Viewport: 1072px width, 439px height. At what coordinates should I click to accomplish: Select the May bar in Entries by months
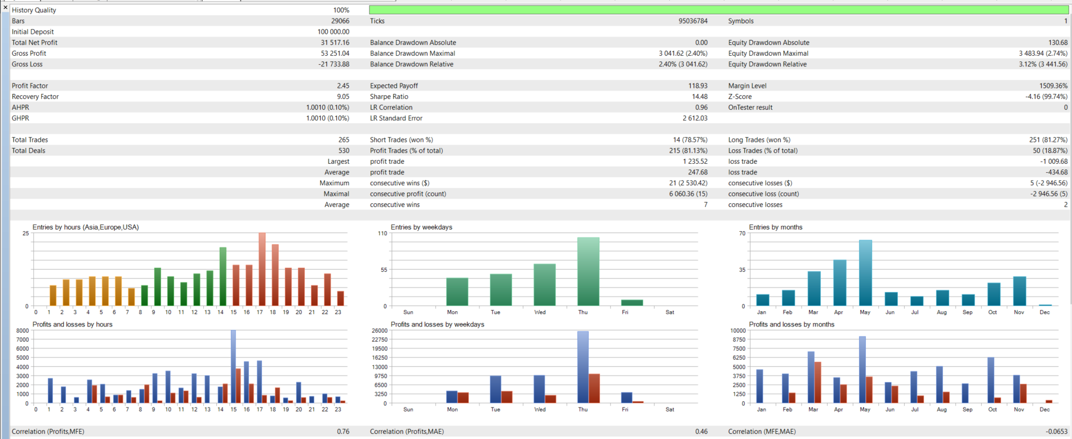pos(865,273)
